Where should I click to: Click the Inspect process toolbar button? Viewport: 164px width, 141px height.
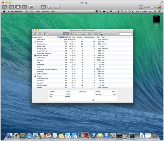pyautogui.click(x=40, y=34)
